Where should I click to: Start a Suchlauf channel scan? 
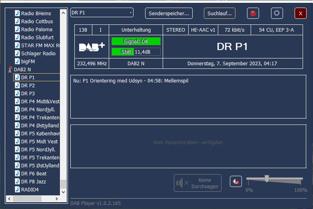(x=219, y=13)
